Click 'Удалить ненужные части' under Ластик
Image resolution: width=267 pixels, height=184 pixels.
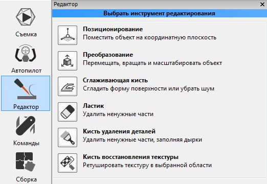click(x=118, y=114)
